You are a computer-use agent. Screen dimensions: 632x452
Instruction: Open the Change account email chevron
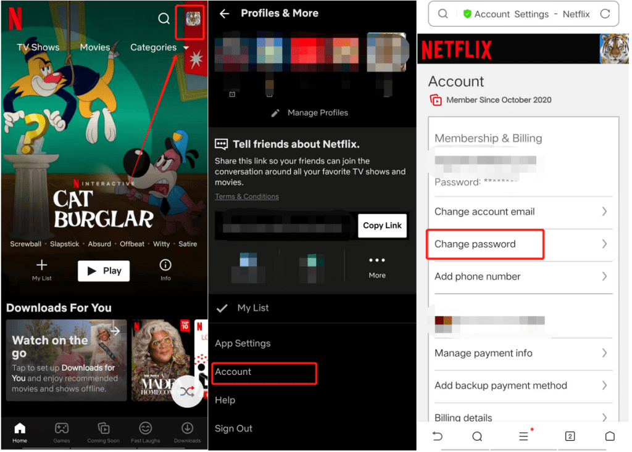point(604,212)
